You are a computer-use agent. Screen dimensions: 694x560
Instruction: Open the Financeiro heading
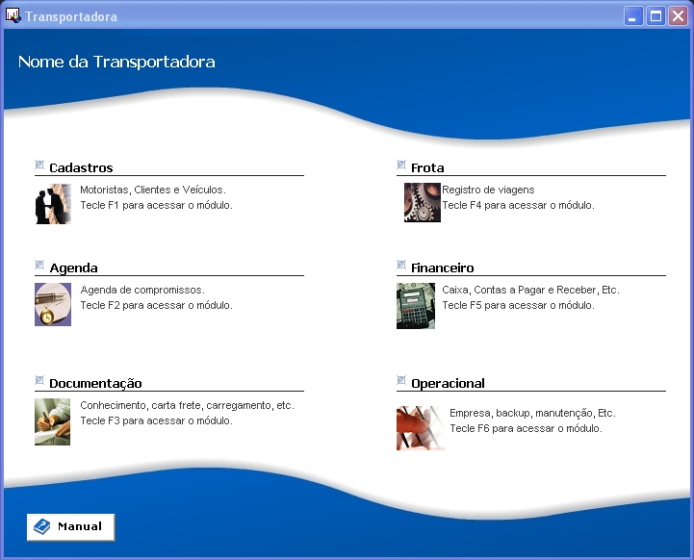click(x=442, y=267)
